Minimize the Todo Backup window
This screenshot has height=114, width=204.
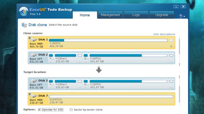[x=176, y=7]
